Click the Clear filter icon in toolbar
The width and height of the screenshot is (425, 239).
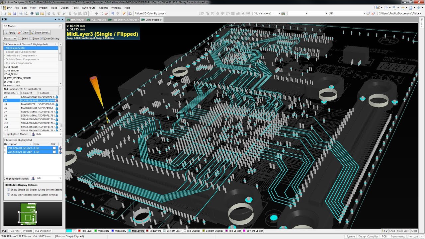tap(107, 13)
